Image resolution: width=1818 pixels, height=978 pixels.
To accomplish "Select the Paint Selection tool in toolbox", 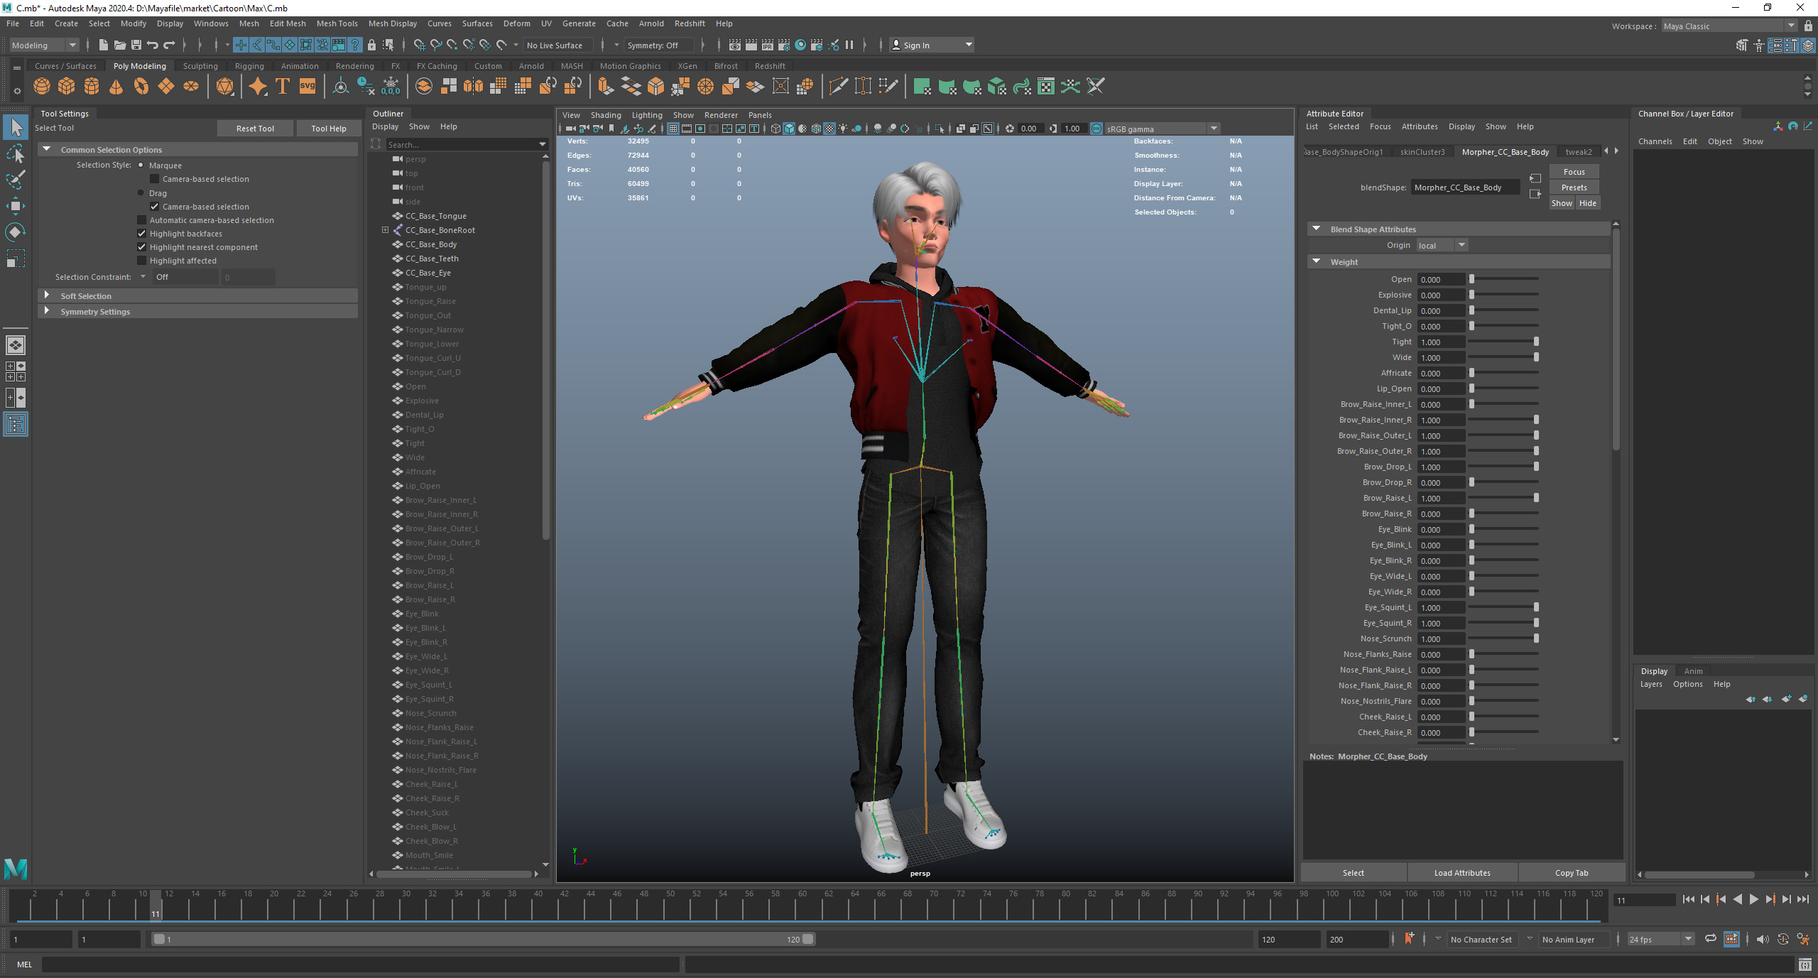I will coord(16,180).
